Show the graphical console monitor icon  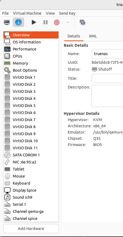pos(7,22)
